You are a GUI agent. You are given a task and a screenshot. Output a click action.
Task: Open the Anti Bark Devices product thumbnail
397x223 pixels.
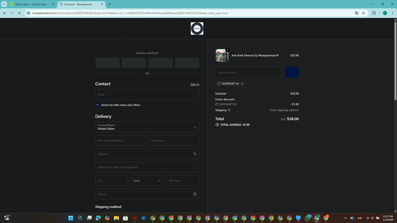click(x=222, y=55)
